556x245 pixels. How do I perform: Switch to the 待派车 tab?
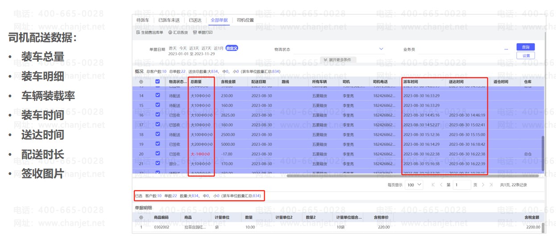point(143,20)
